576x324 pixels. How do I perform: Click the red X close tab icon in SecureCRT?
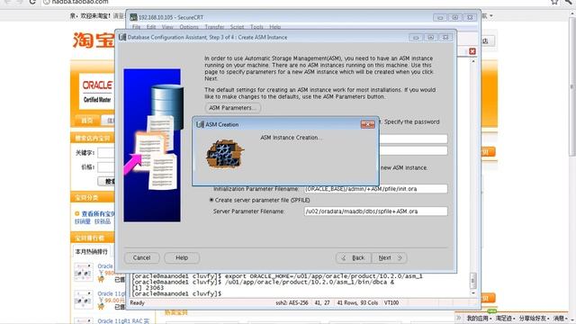click(472, 51)
